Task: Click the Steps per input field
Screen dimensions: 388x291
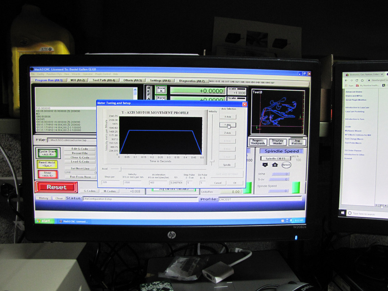Action: click(x=110, y=182)
